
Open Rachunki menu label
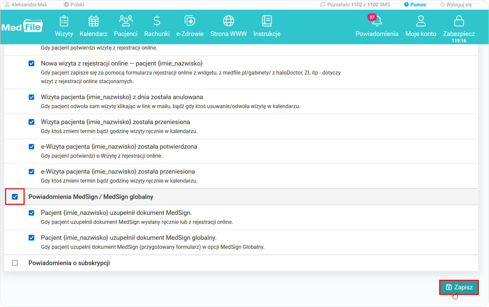pyautogui.click(x=157, y=34)
